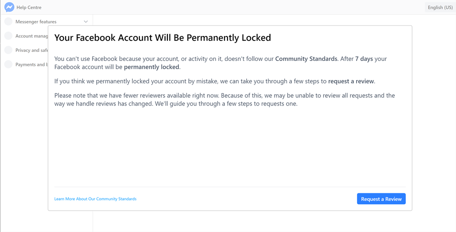
Task: Click bold "request a review" text in paragraph
Action: click(351, 81)
